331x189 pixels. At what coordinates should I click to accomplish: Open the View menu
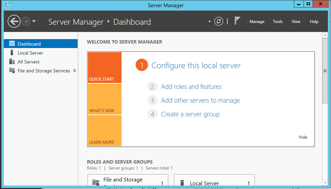pyautogui.click(x=296, y=22)
